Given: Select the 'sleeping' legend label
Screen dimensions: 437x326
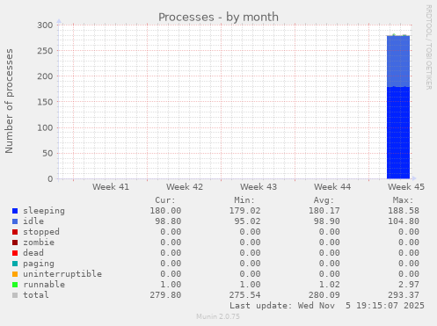Looking at the screenshot, I should (x=44, y=211).
